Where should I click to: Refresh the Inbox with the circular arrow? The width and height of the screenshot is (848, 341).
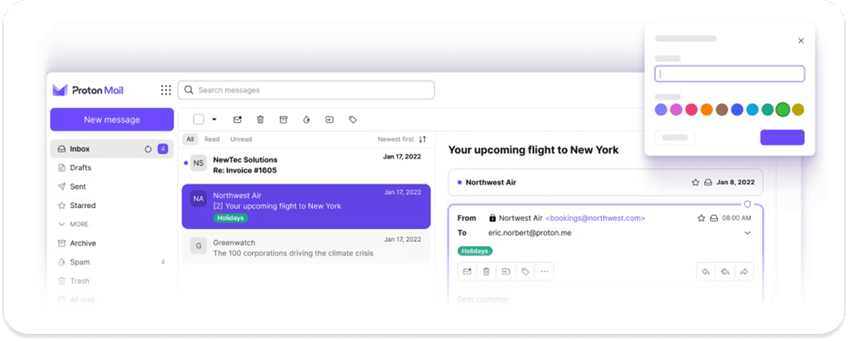[148, 149]
